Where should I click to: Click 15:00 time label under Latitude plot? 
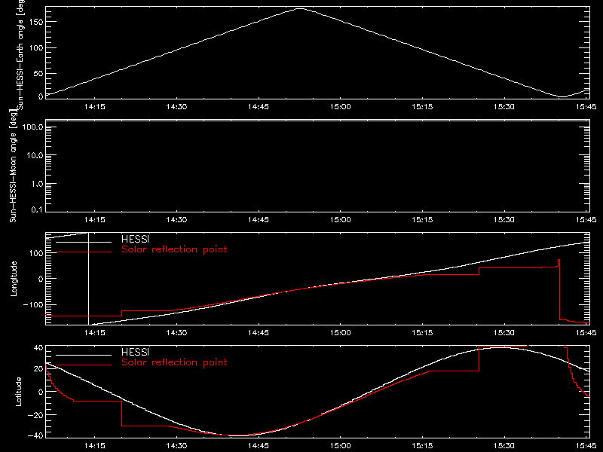pyautogui.click(x=341, y=445)
